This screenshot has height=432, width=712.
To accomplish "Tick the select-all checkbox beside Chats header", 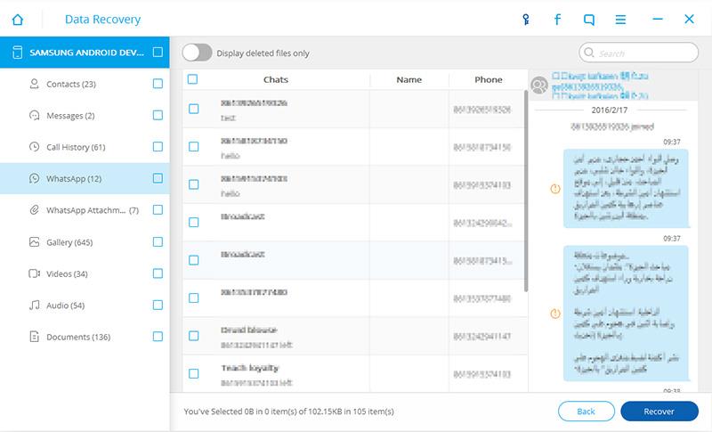I will tap(193, 79).
